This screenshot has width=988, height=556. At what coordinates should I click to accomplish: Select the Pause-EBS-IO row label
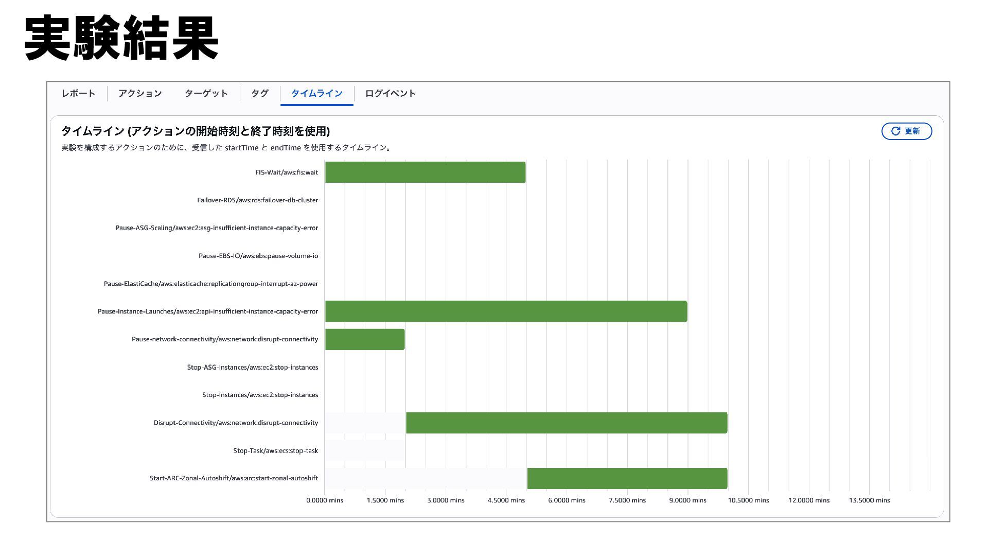click(258, 256)
